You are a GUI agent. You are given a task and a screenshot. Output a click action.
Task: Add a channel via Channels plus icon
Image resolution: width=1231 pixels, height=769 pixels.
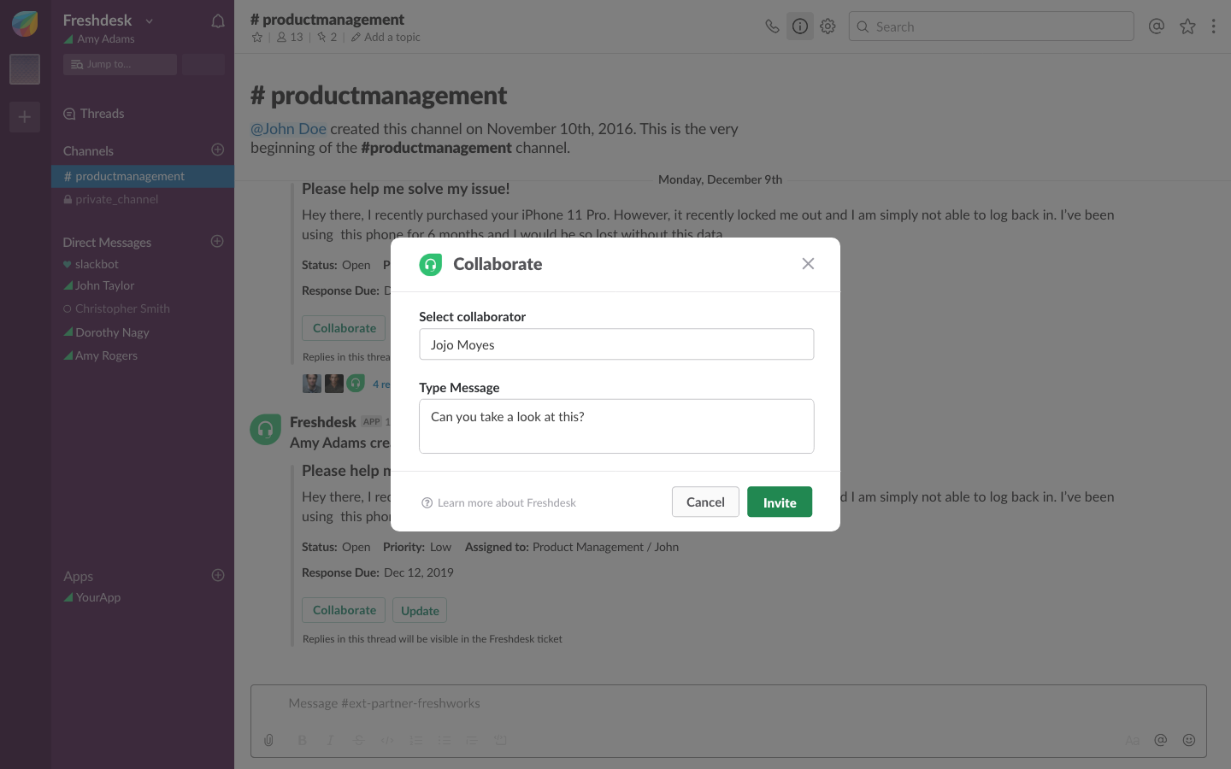coord(218,150)
